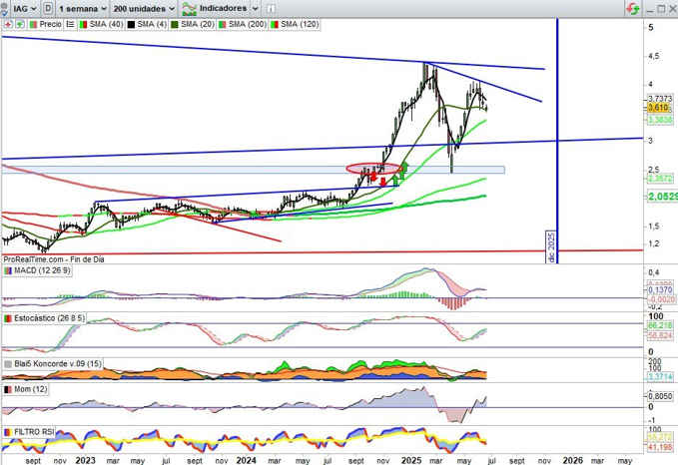
Task: Click the black SMA (4) color swatch
Action: 131,25
